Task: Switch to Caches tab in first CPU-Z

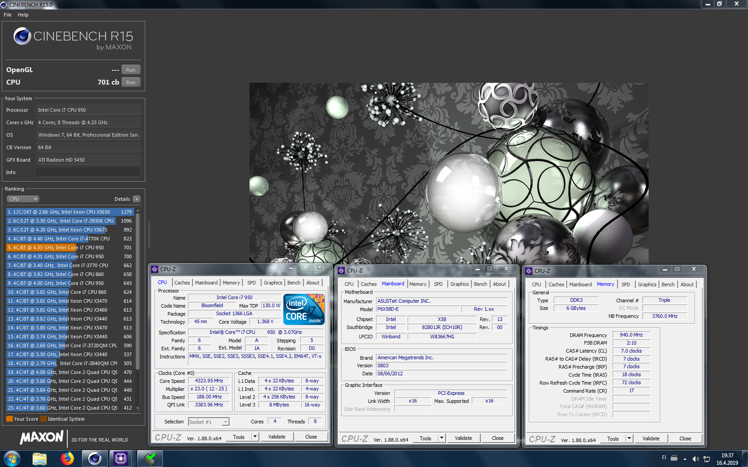Action: [x=182, y=283]
